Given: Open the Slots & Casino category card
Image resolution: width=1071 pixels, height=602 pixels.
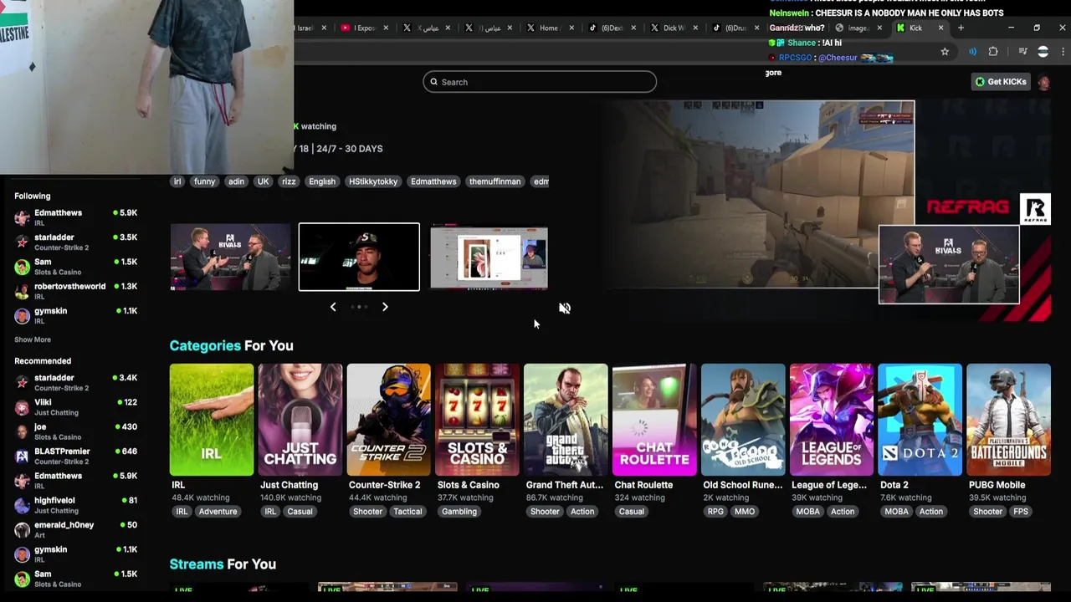Looking at the screenshot, I should coord(477,420).
